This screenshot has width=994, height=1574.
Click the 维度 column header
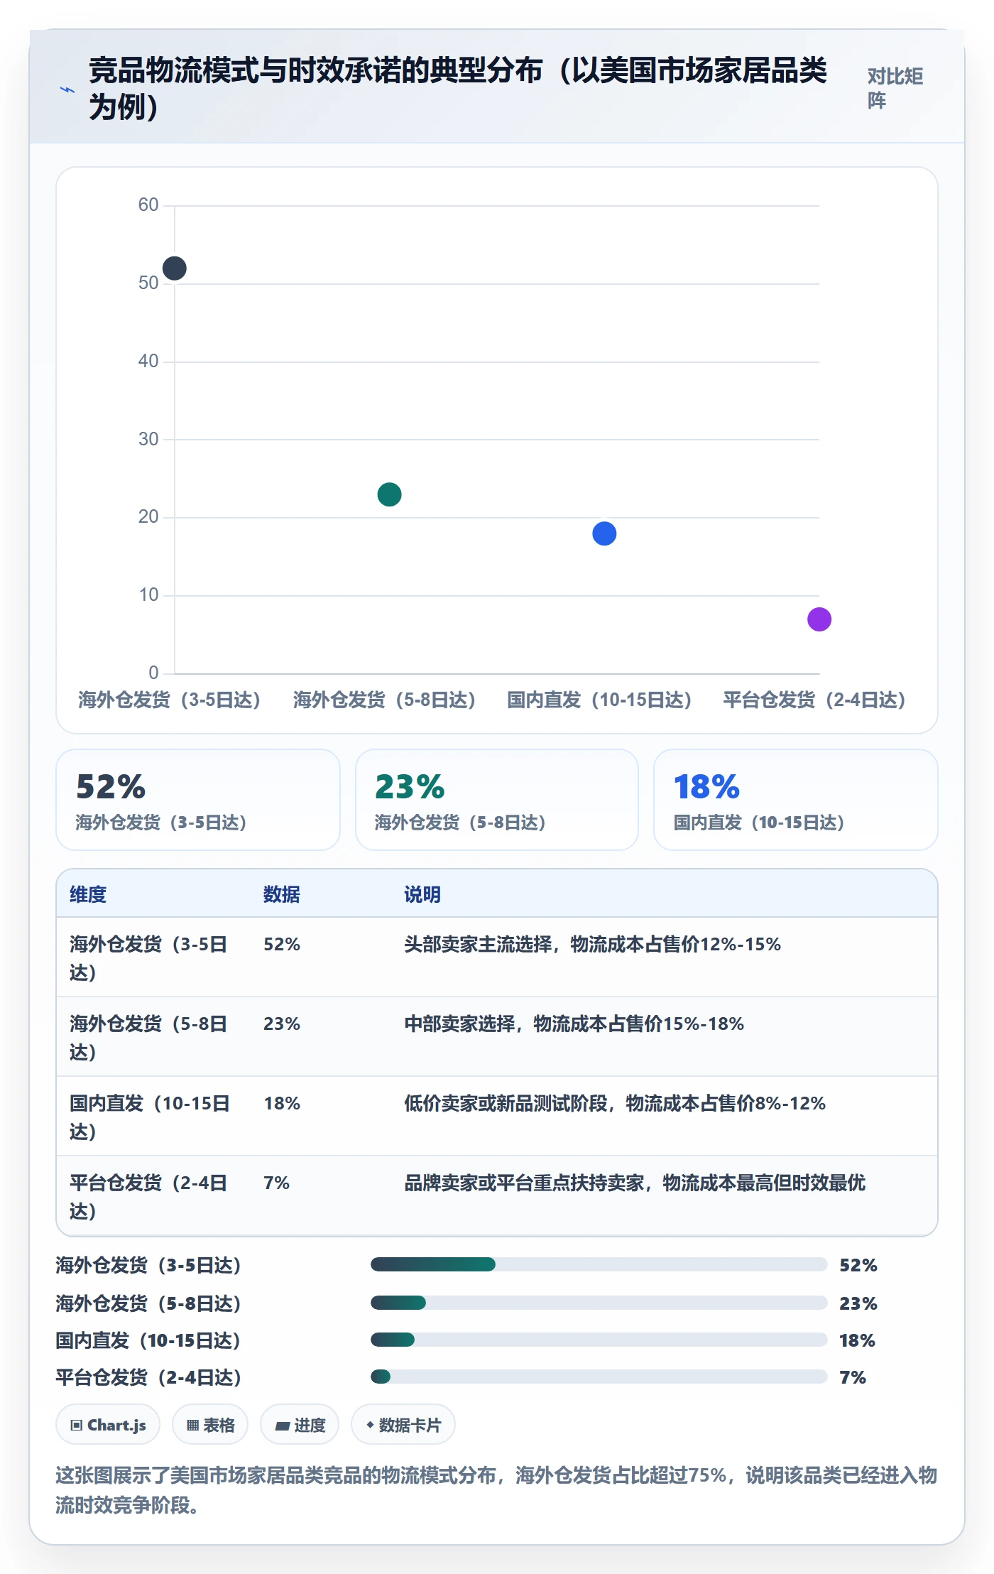coord(88,894)
